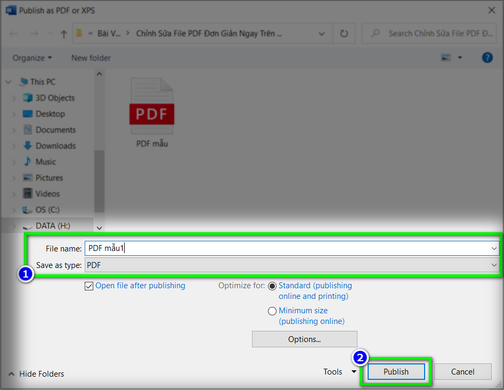Select Standard optimization radio button
This screenshot has height=390, width=504.
tap(272, 286)
